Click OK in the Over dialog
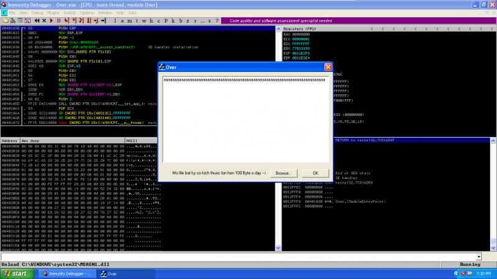 [316, 173]
